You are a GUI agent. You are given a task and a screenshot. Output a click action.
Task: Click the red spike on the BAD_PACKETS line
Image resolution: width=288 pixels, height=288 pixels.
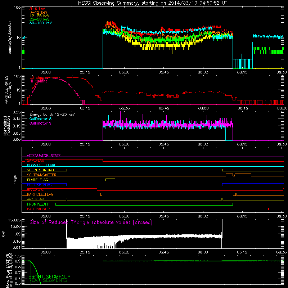coord(269,209)
